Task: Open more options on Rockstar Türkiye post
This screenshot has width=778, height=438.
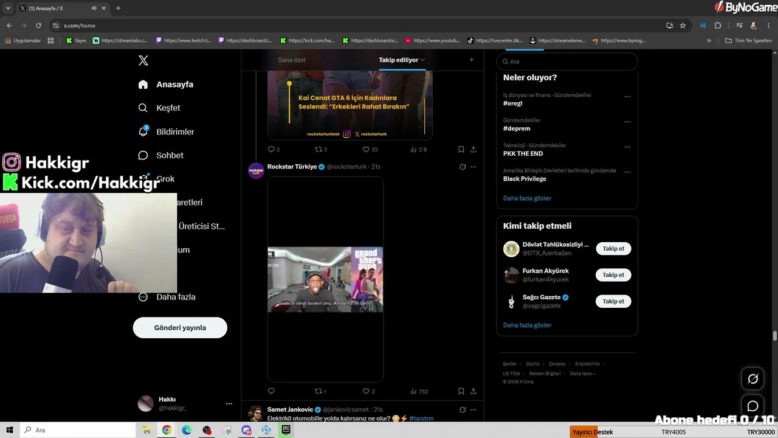Action: [473, 167]
